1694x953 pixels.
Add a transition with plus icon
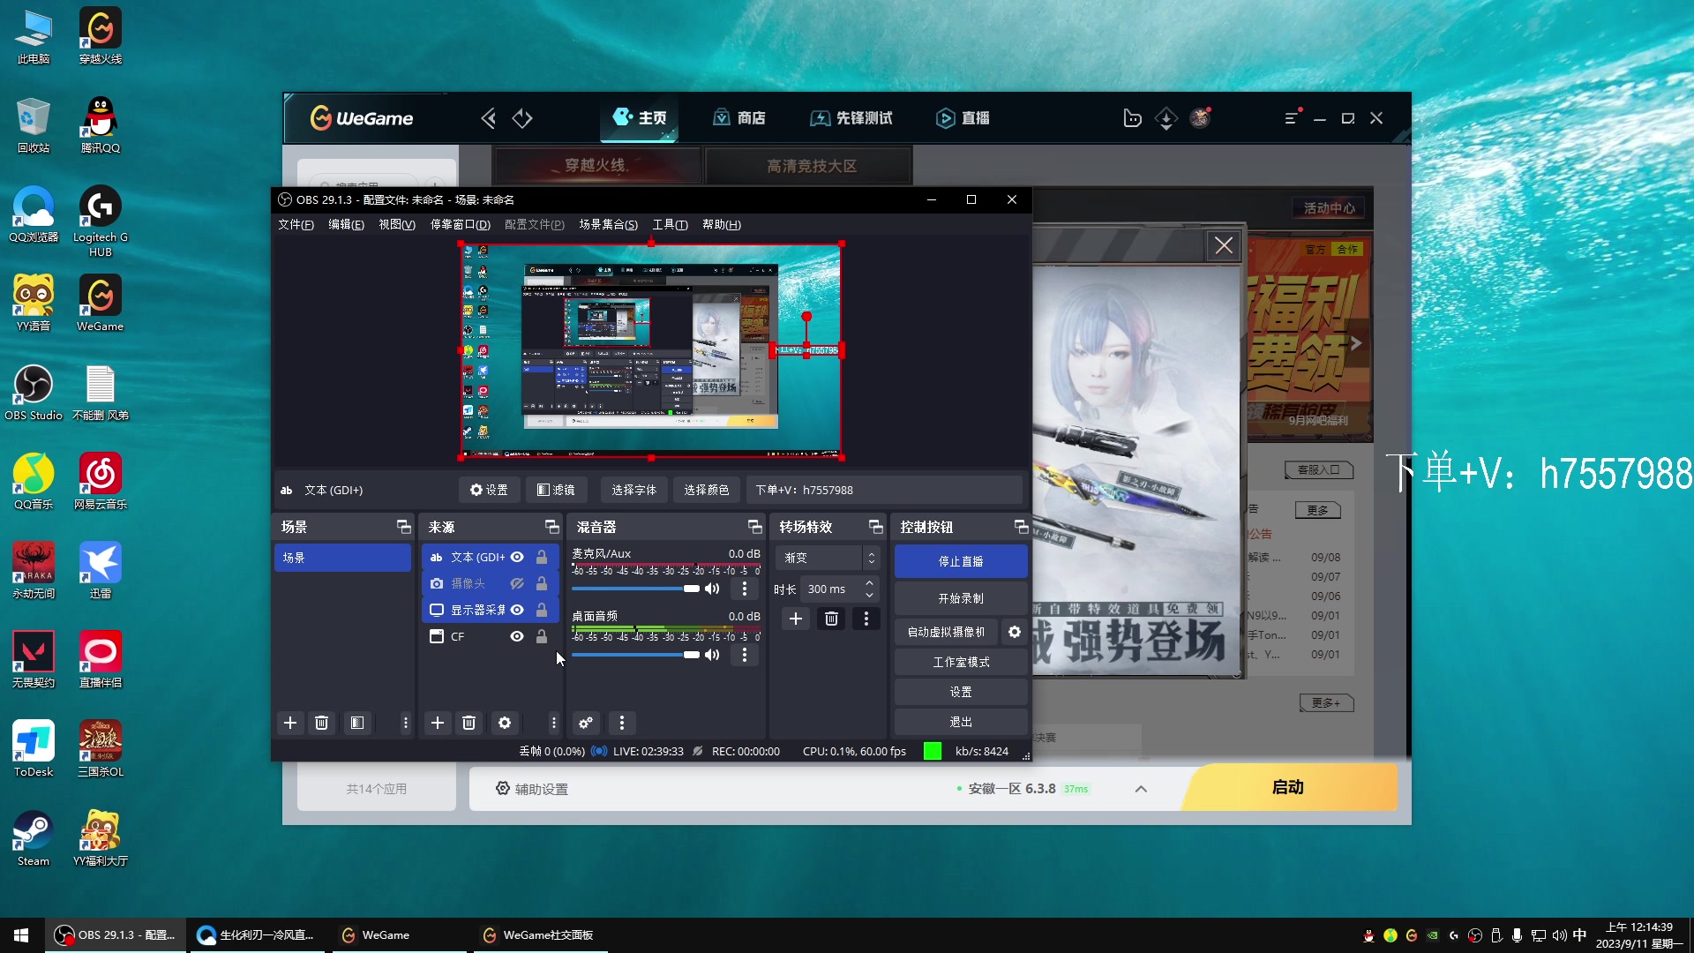(796, 619)
